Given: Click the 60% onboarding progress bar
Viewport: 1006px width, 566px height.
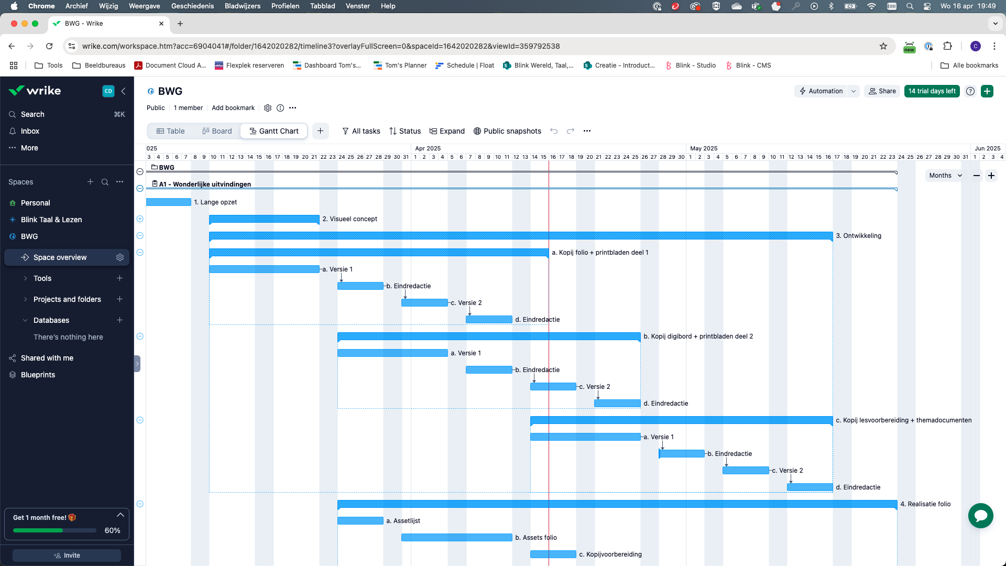Looking at the screenshot, I should [x=54, y=530].
